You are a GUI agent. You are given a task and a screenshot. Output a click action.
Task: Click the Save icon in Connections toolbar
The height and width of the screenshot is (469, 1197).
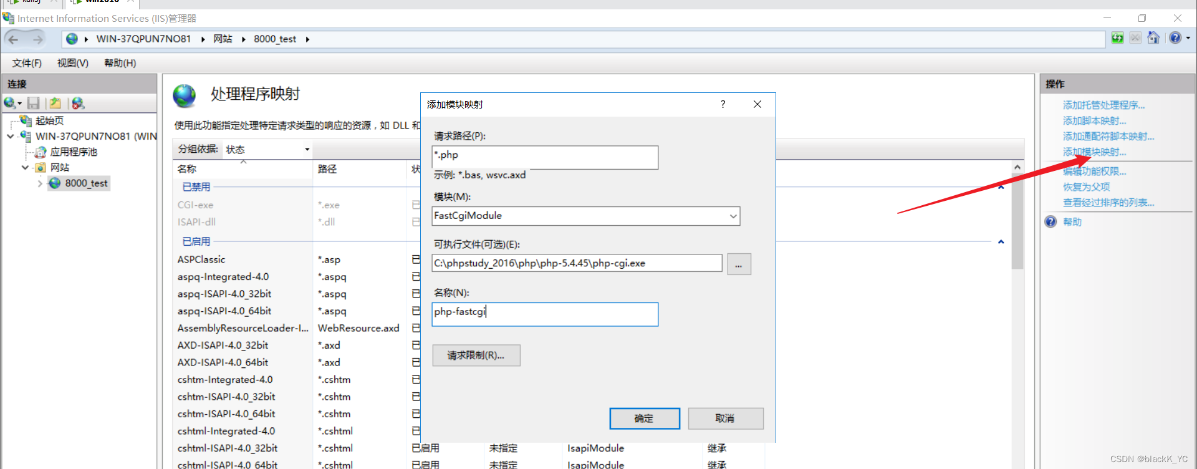(34, 103)
